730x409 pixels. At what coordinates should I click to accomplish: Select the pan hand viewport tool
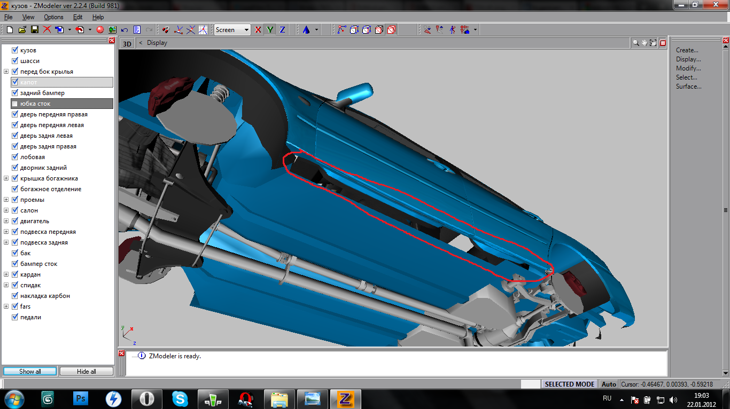tap(644, 43)
